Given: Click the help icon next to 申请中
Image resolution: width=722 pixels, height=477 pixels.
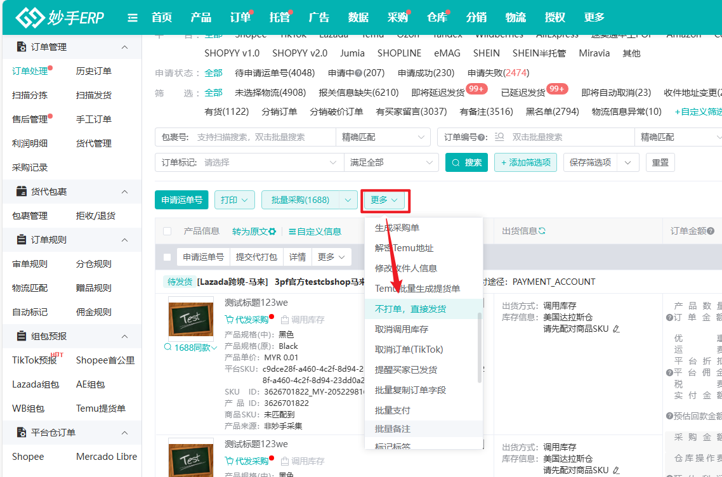Looking at the screenshot, I should coord(358,73).
